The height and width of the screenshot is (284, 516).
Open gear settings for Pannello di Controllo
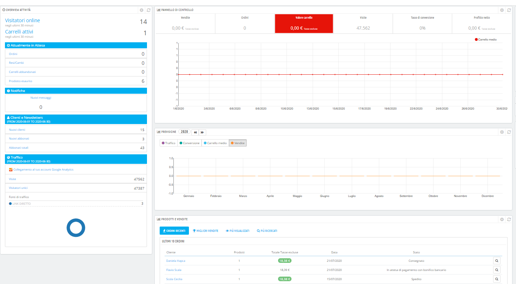502,10
